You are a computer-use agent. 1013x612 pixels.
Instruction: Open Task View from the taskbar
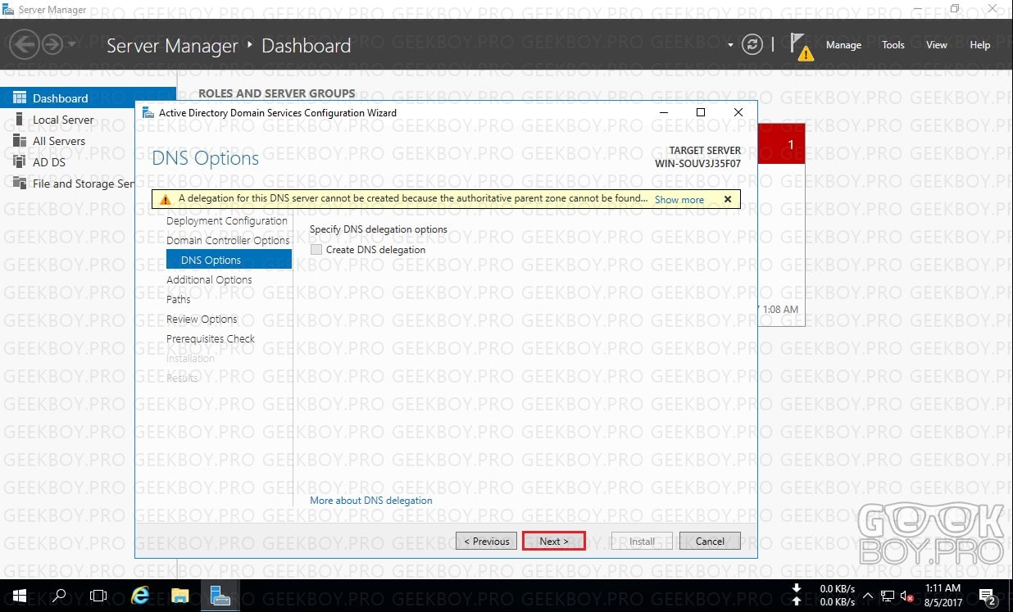point(98,596)
